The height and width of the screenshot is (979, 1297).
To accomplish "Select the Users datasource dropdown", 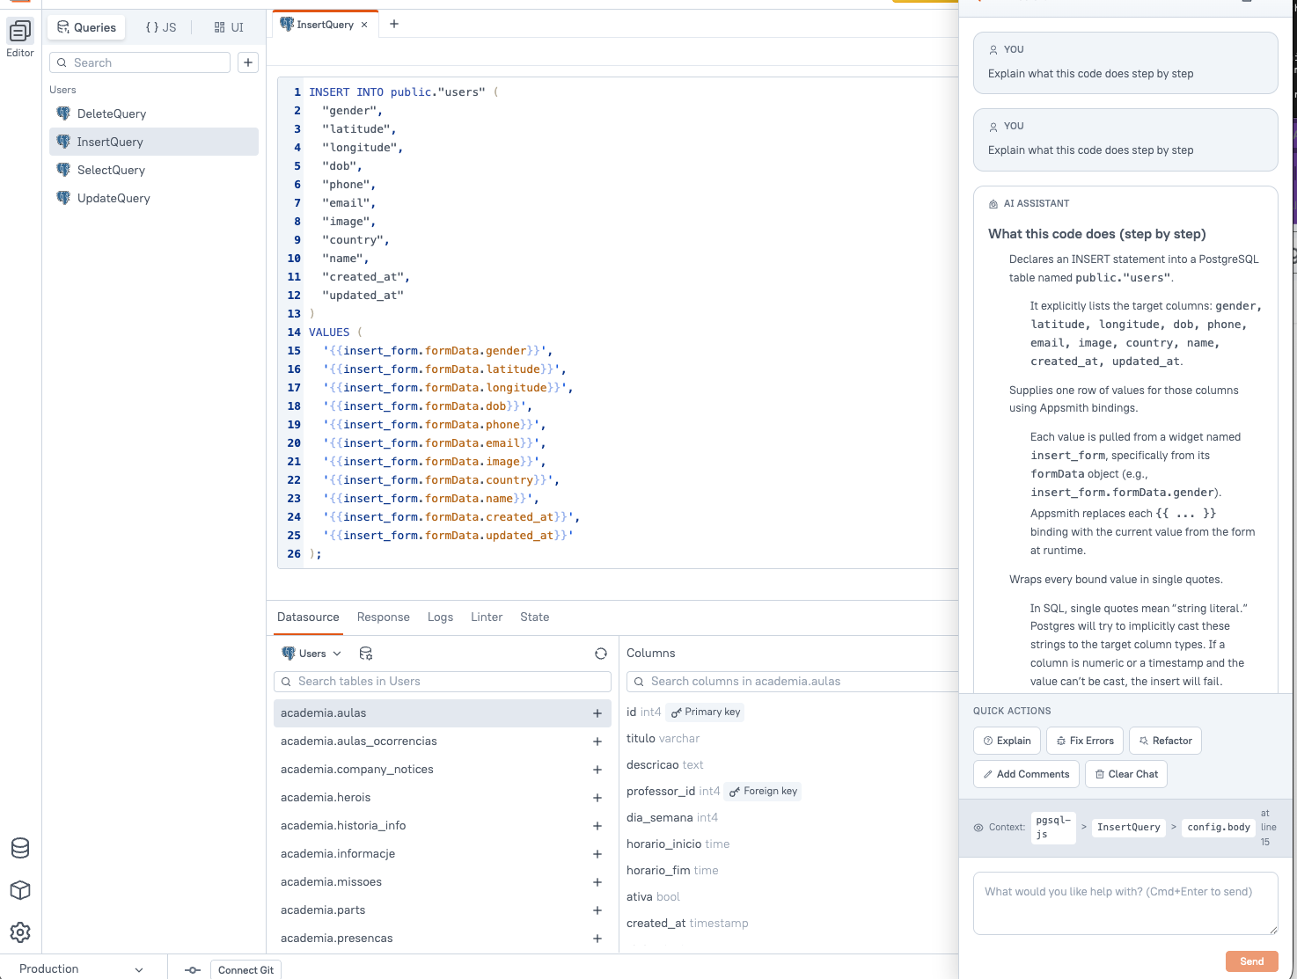I will [x=311, y=654].
